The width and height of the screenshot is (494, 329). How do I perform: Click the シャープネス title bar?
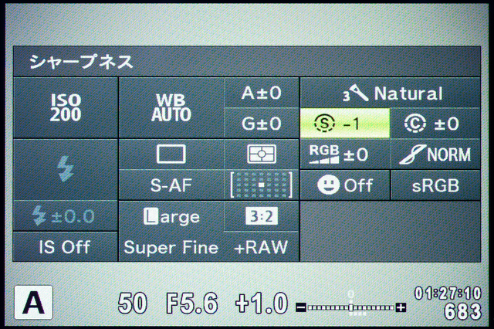coord(247,62)
